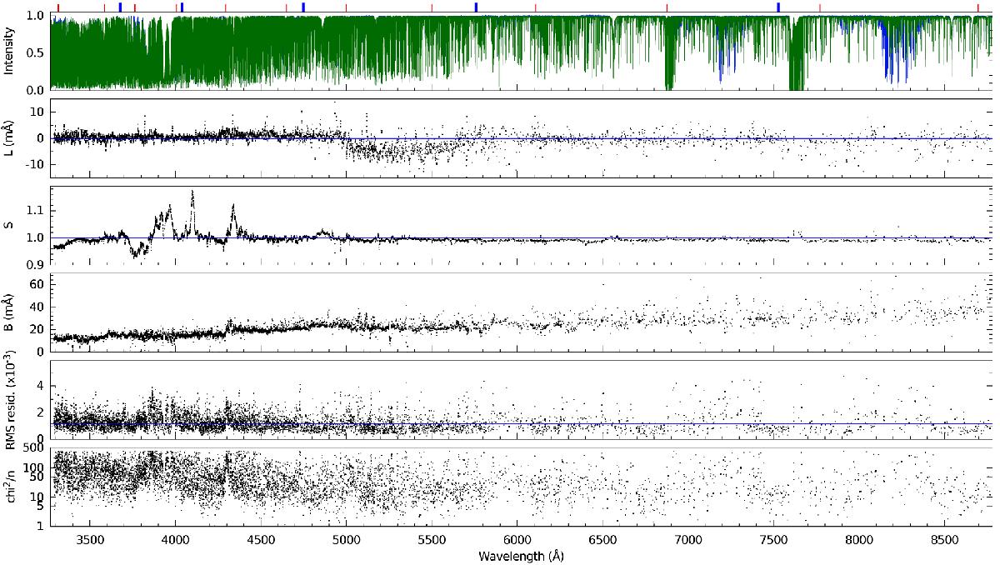1000x565 pixels.
Task: Select the wide absorption band near 7600 Å
Action: point(797,75)
